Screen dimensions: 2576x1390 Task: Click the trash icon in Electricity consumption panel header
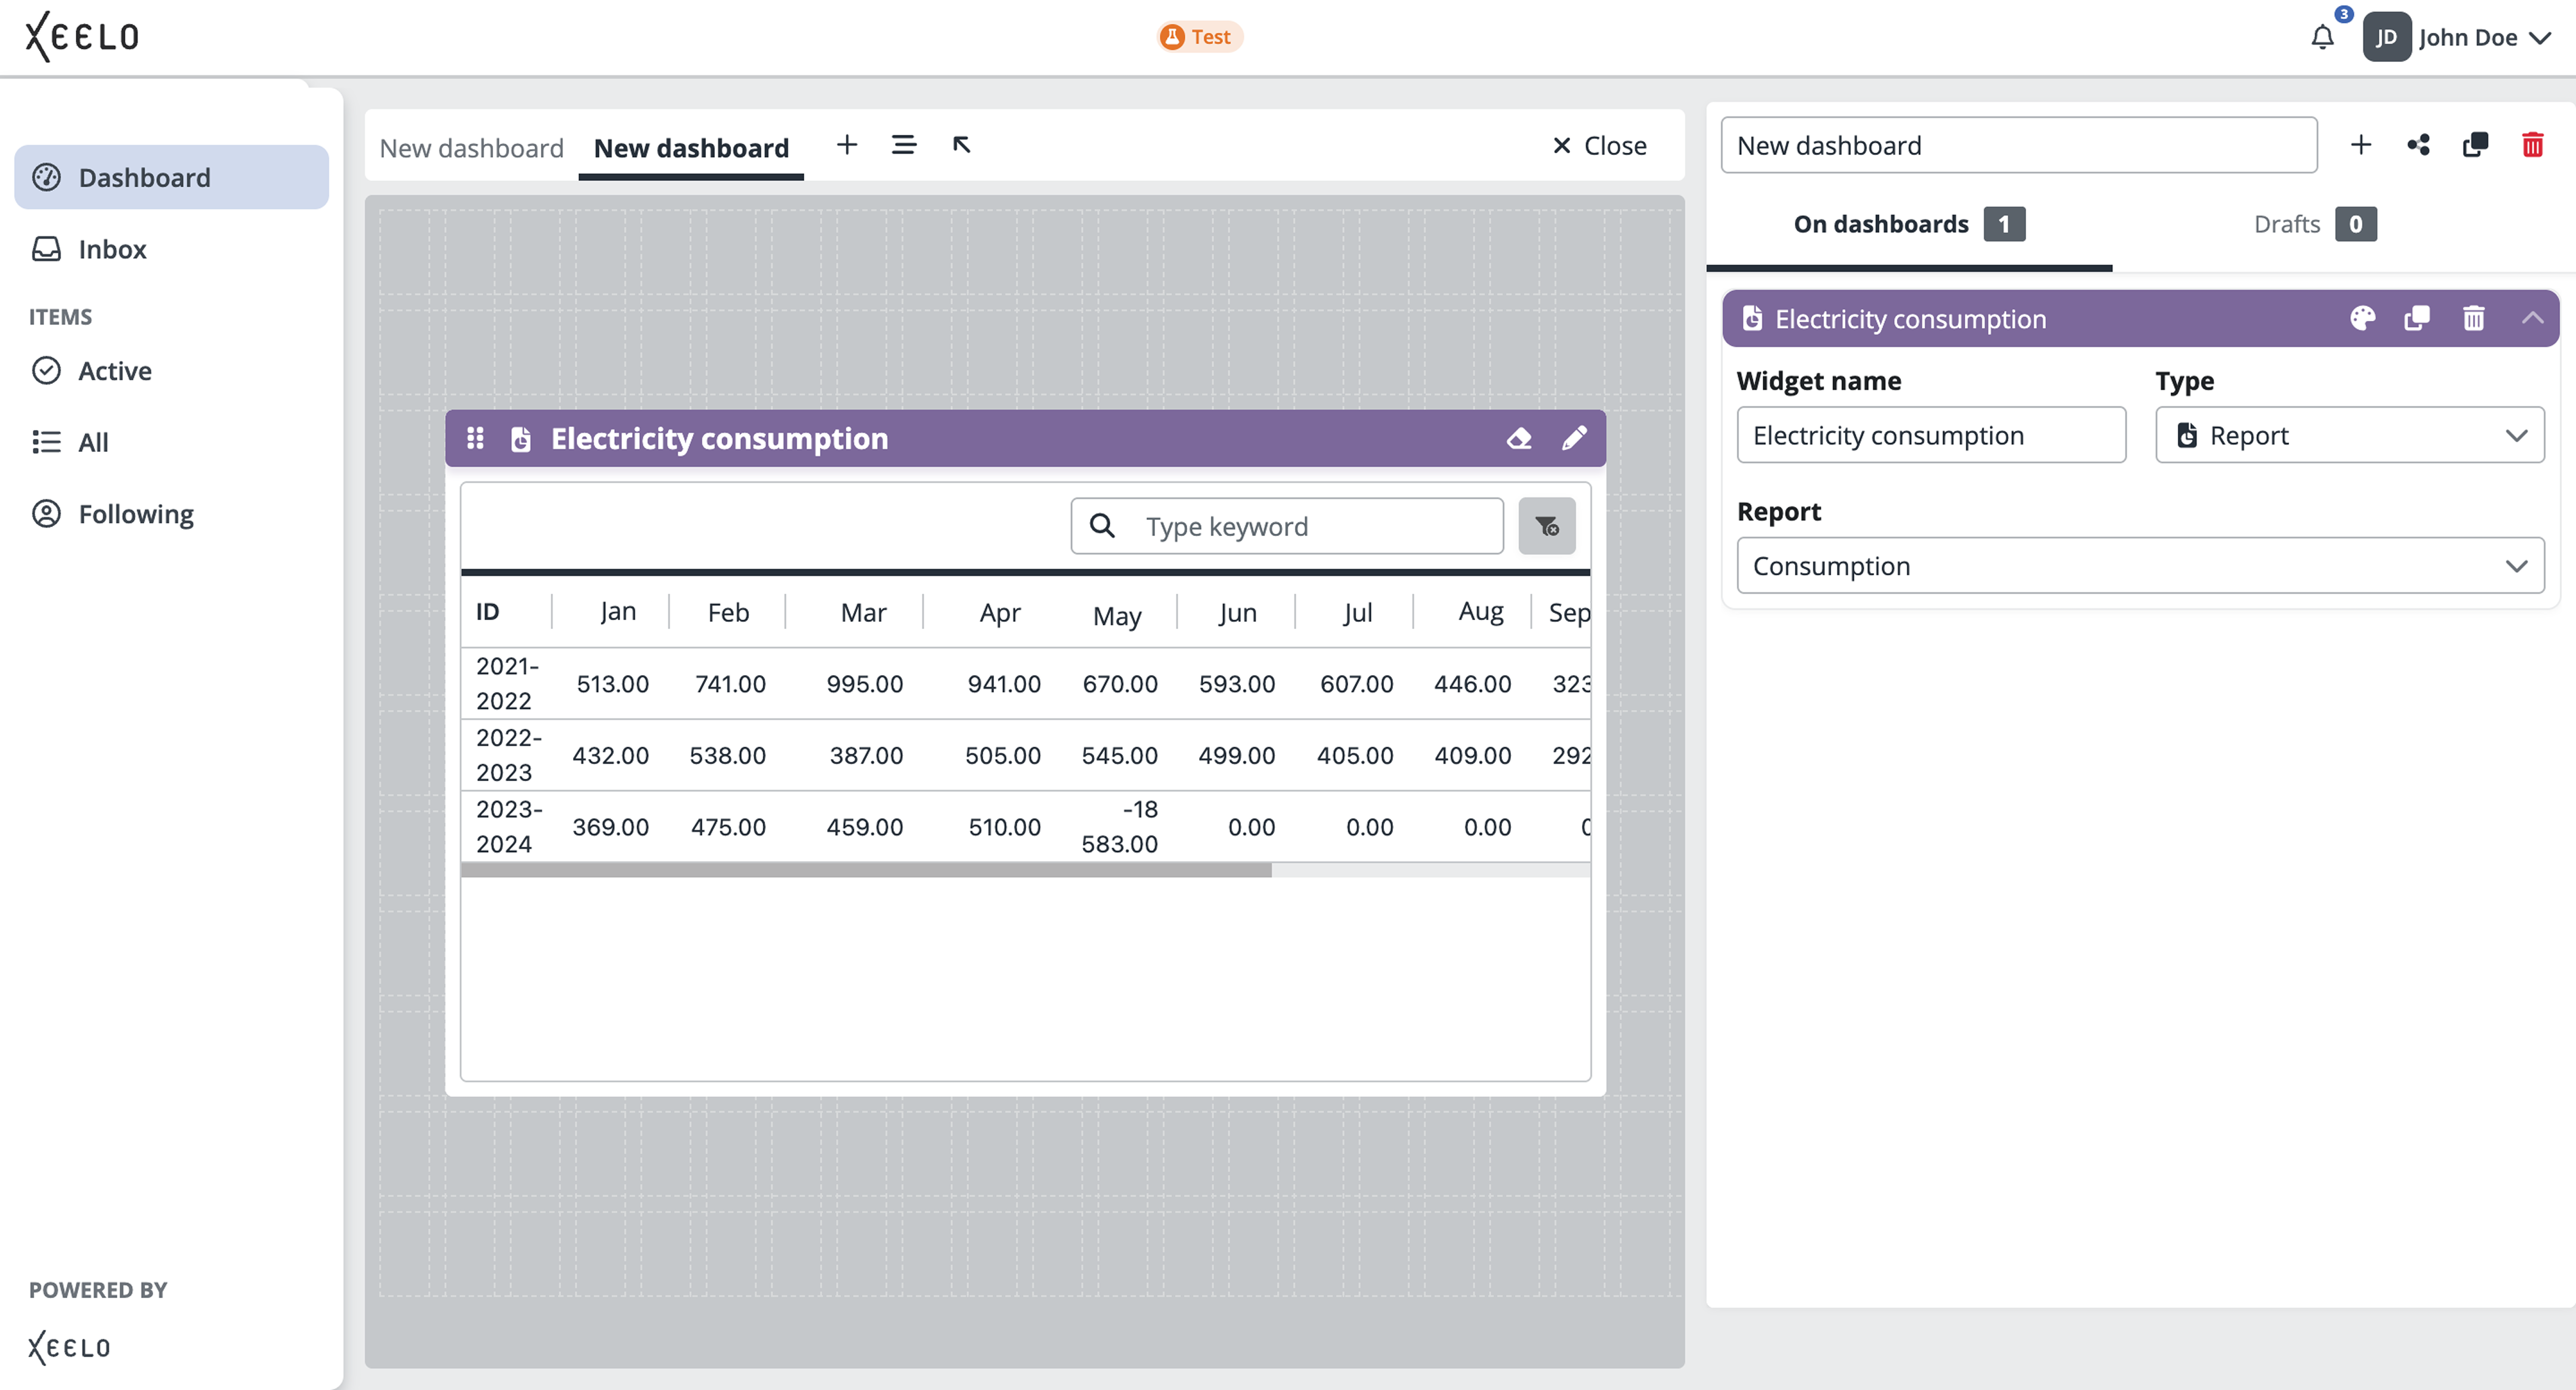(x=2473, y=319)
